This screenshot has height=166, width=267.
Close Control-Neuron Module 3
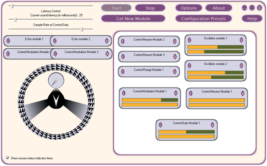[x=175, y=57]
